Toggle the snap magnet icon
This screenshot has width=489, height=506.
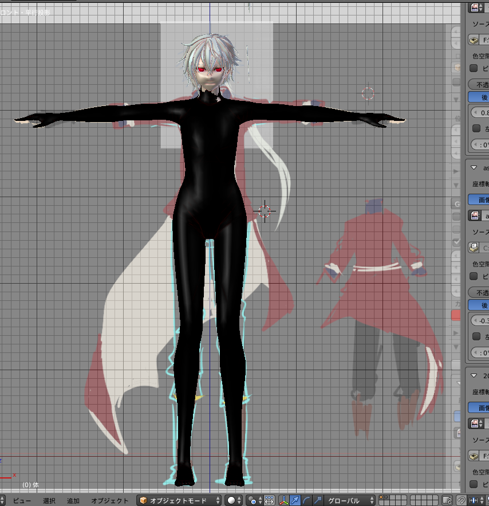[462, 499]
